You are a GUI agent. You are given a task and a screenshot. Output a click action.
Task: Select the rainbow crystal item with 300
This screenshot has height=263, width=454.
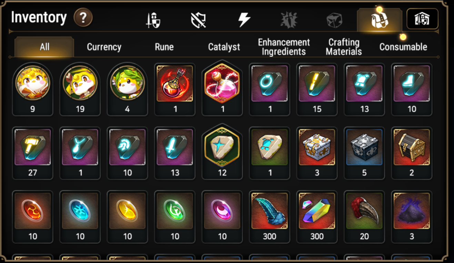coord(317,217)
